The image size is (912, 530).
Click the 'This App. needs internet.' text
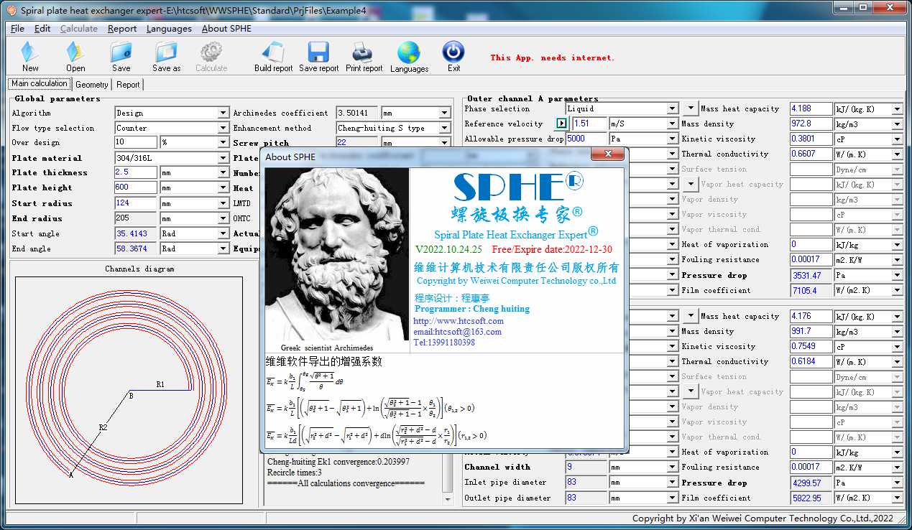(552, 57)
